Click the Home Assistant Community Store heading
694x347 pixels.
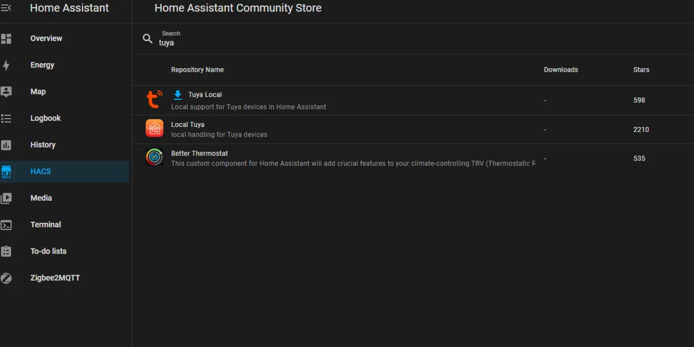(238, 8)
